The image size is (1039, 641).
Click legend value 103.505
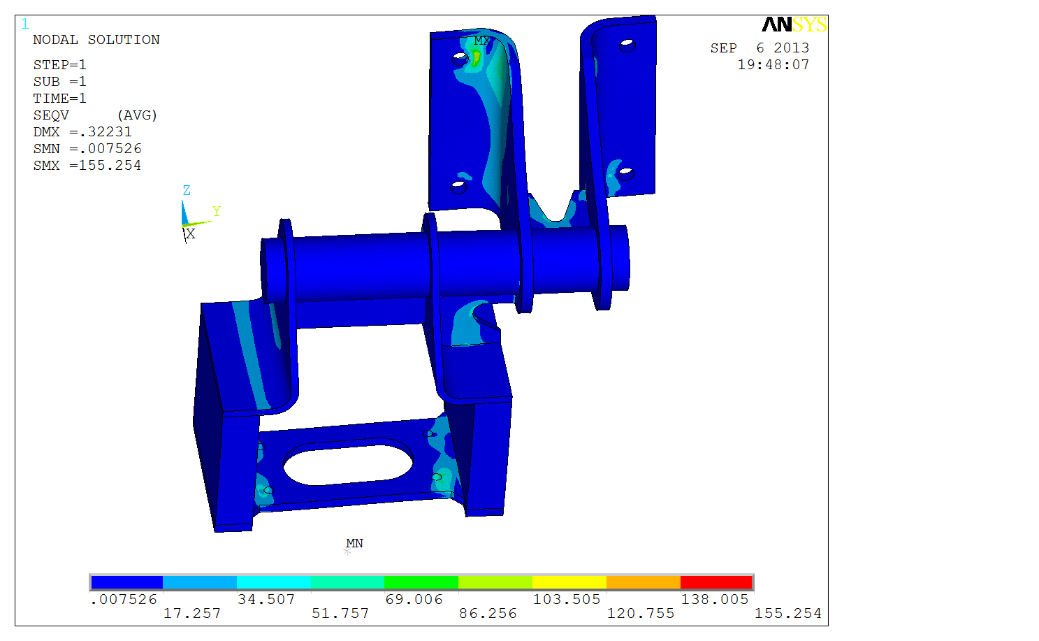click(x=567, y=600)
